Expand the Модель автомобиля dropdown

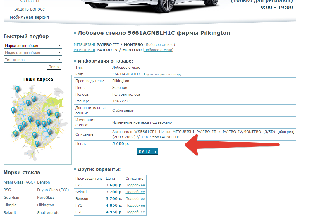pyautogui.click(x=33, y=53)
